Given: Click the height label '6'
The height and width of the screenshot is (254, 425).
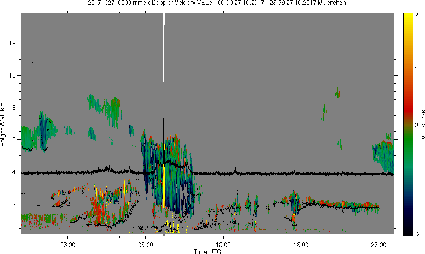Looking at the screenshot, I should [x=14, y=140].
